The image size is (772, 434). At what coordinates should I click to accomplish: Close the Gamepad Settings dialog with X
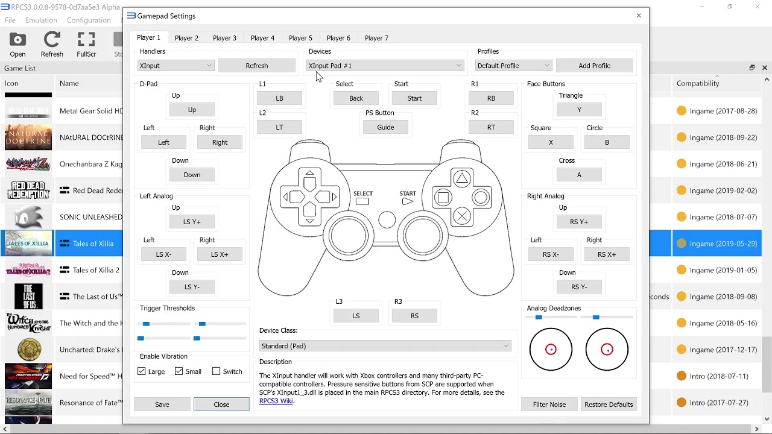click(639, 16)
